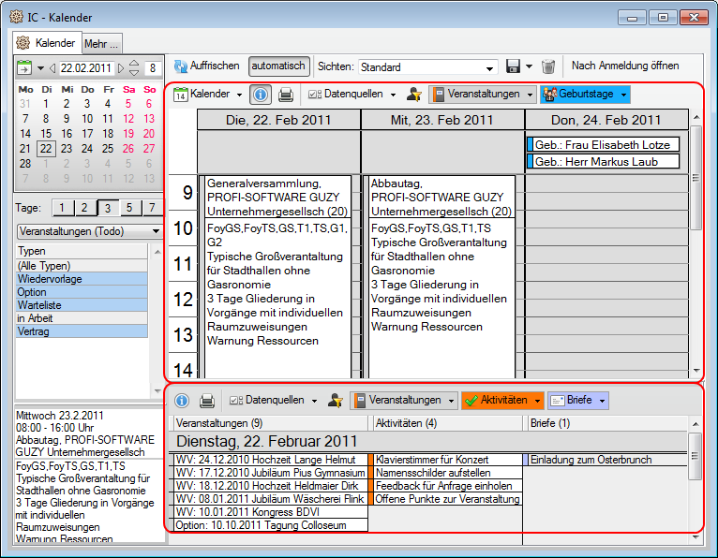Click the trash bin delete view icon

548,66
